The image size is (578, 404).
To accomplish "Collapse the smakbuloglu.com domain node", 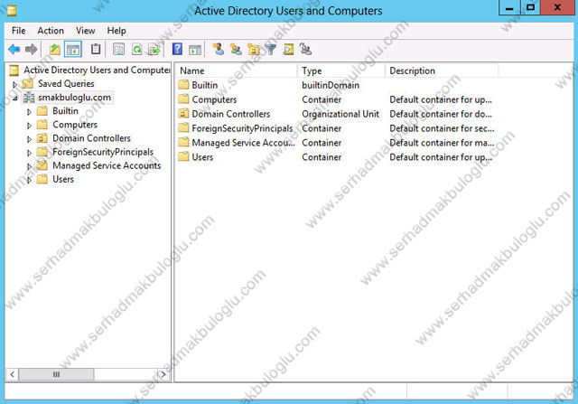I will pos(15,99).
